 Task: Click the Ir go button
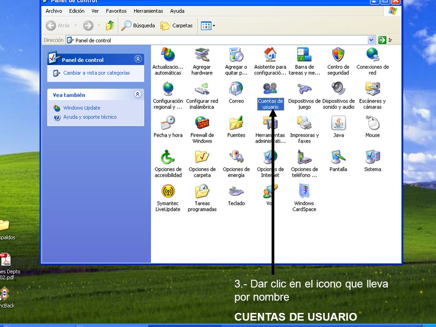[x=386, y=40]
